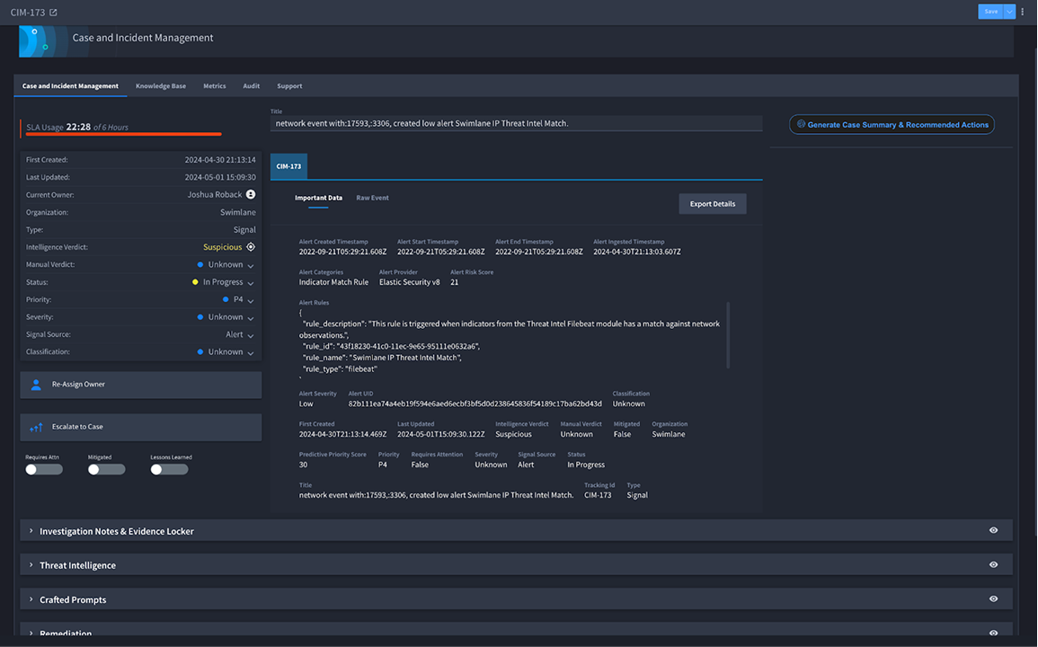Open CIM-173 external link icon

(54, 12)
